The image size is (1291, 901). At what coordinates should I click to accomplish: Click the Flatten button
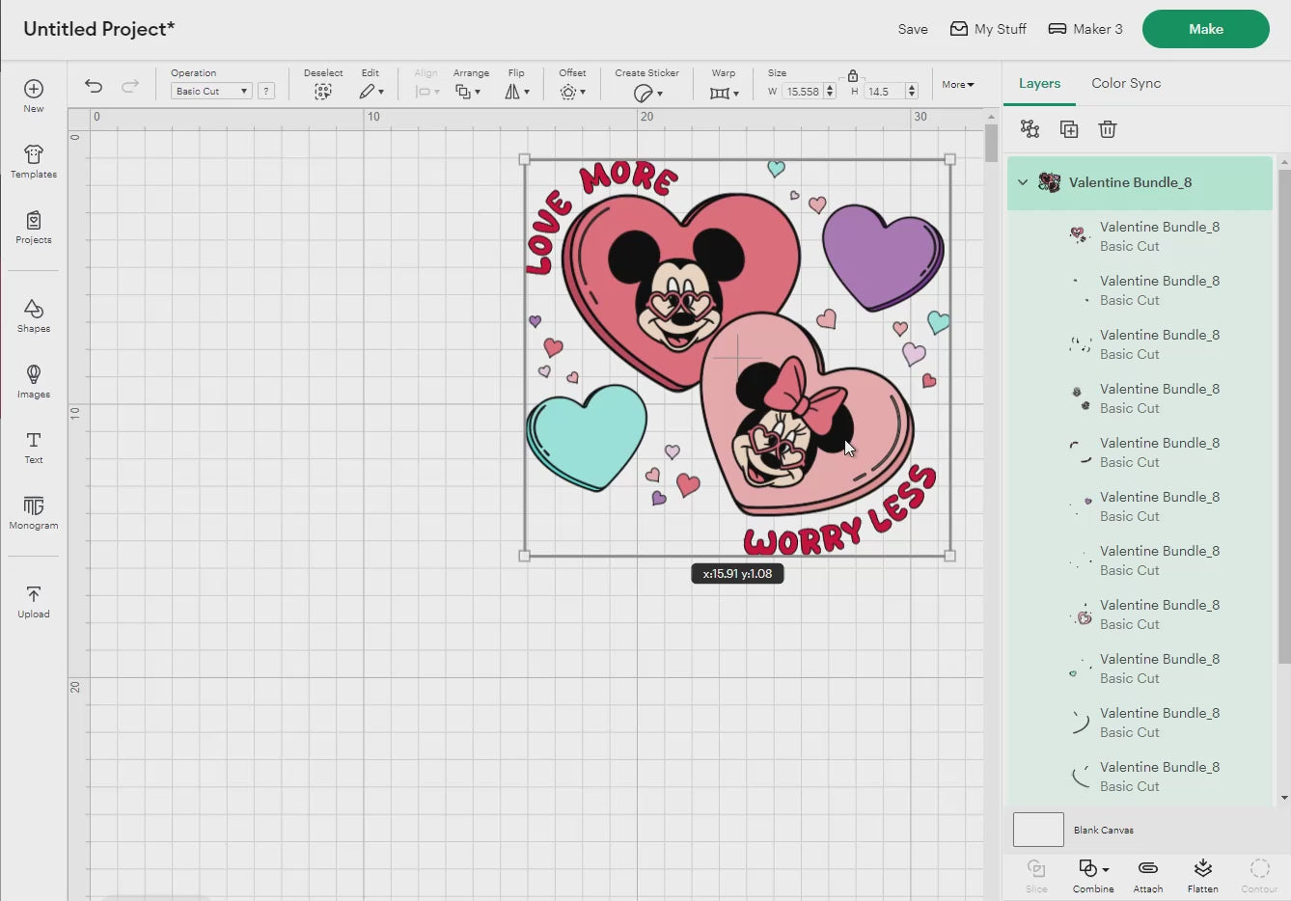click(x=1202, y=875)
